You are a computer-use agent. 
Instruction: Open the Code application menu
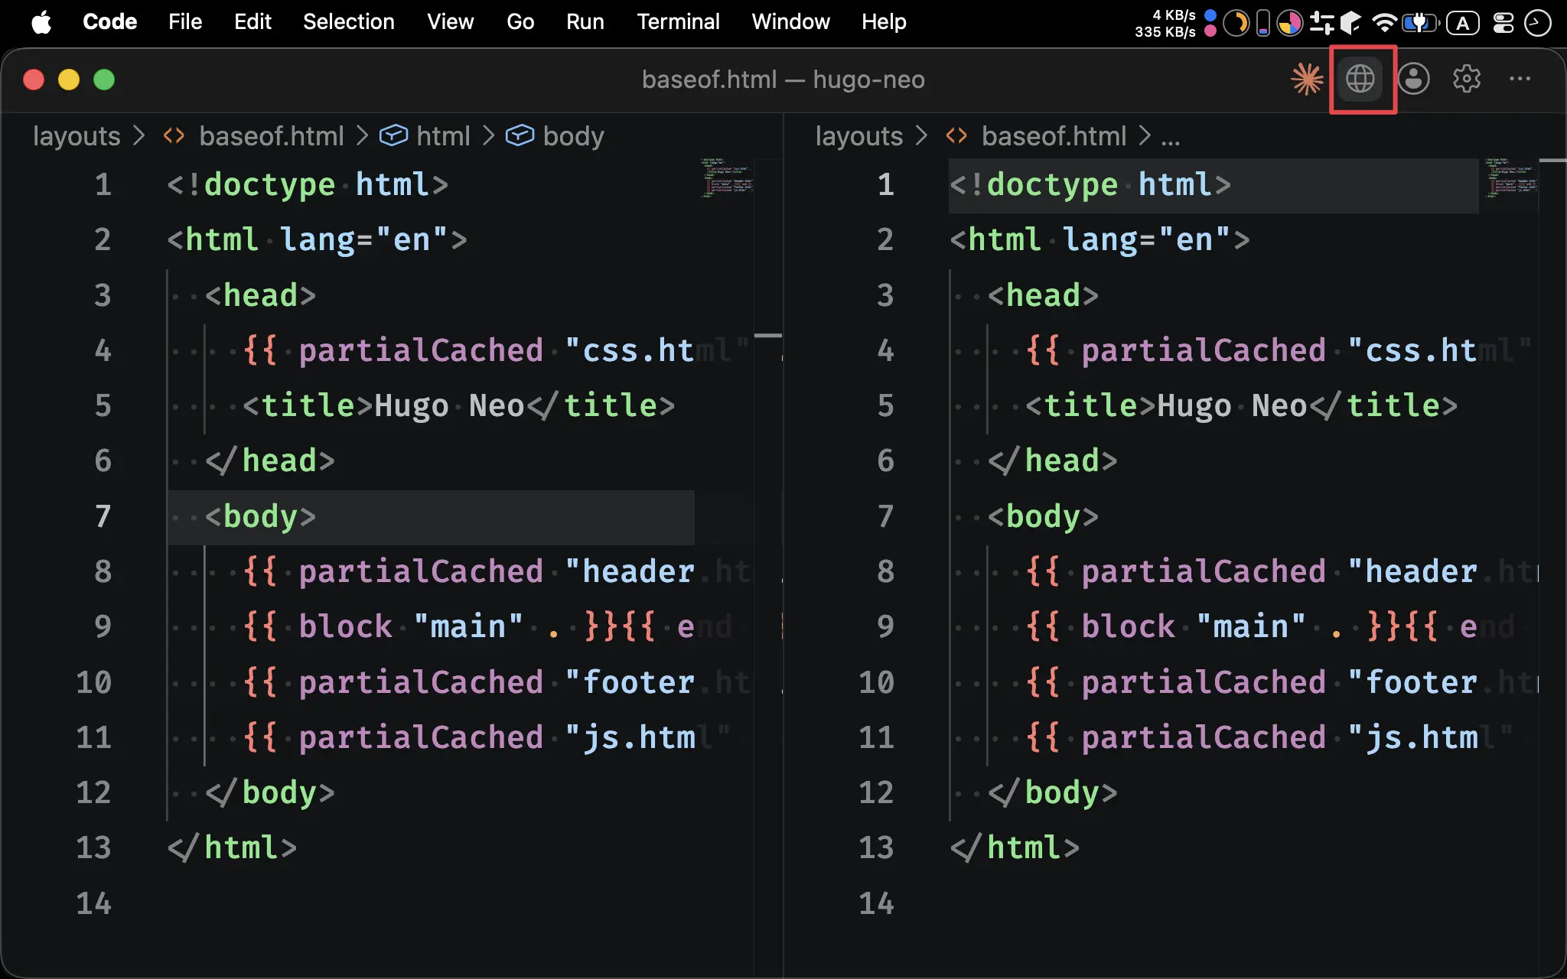[109, 21]
